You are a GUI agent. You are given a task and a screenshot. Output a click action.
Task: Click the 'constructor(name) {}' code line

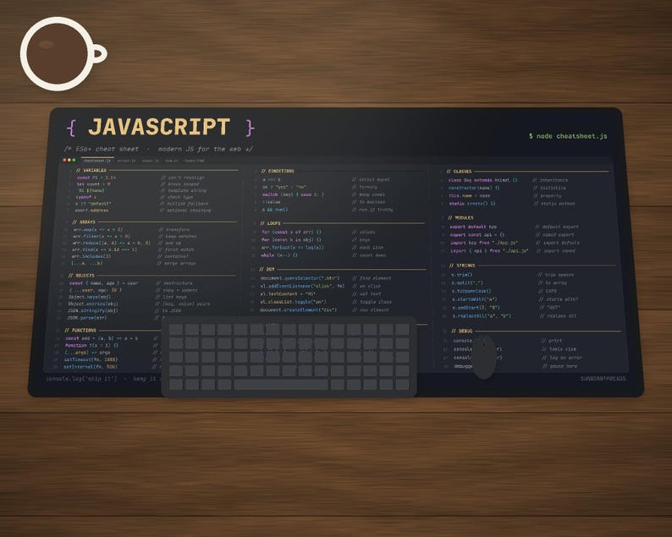point(474,188)
